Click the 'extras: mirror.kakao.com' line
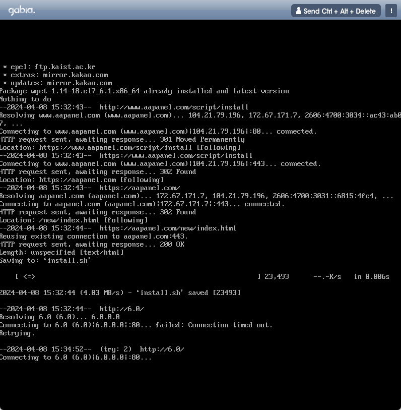The width and height of the screenshot is (401, 410). tap(55, 75)
